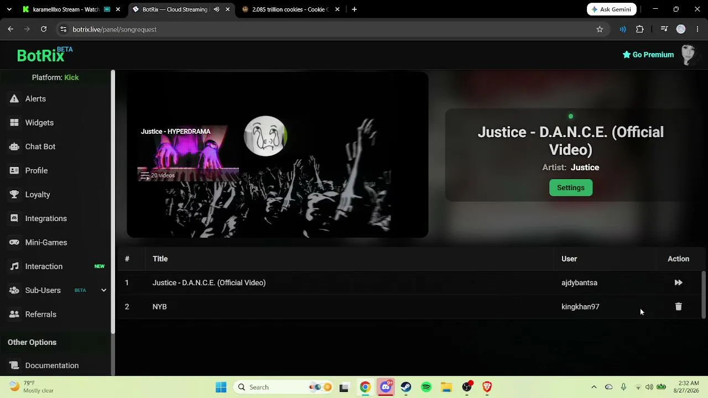
Task: Reload the botrix.live page
Action: [44, 29]
